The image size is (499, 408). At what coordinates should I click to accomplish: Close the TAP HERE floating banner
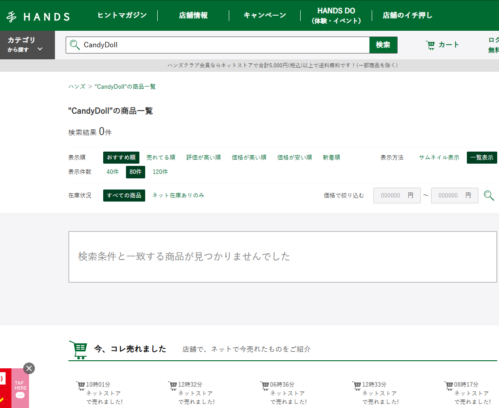click(x=29, y=368)
